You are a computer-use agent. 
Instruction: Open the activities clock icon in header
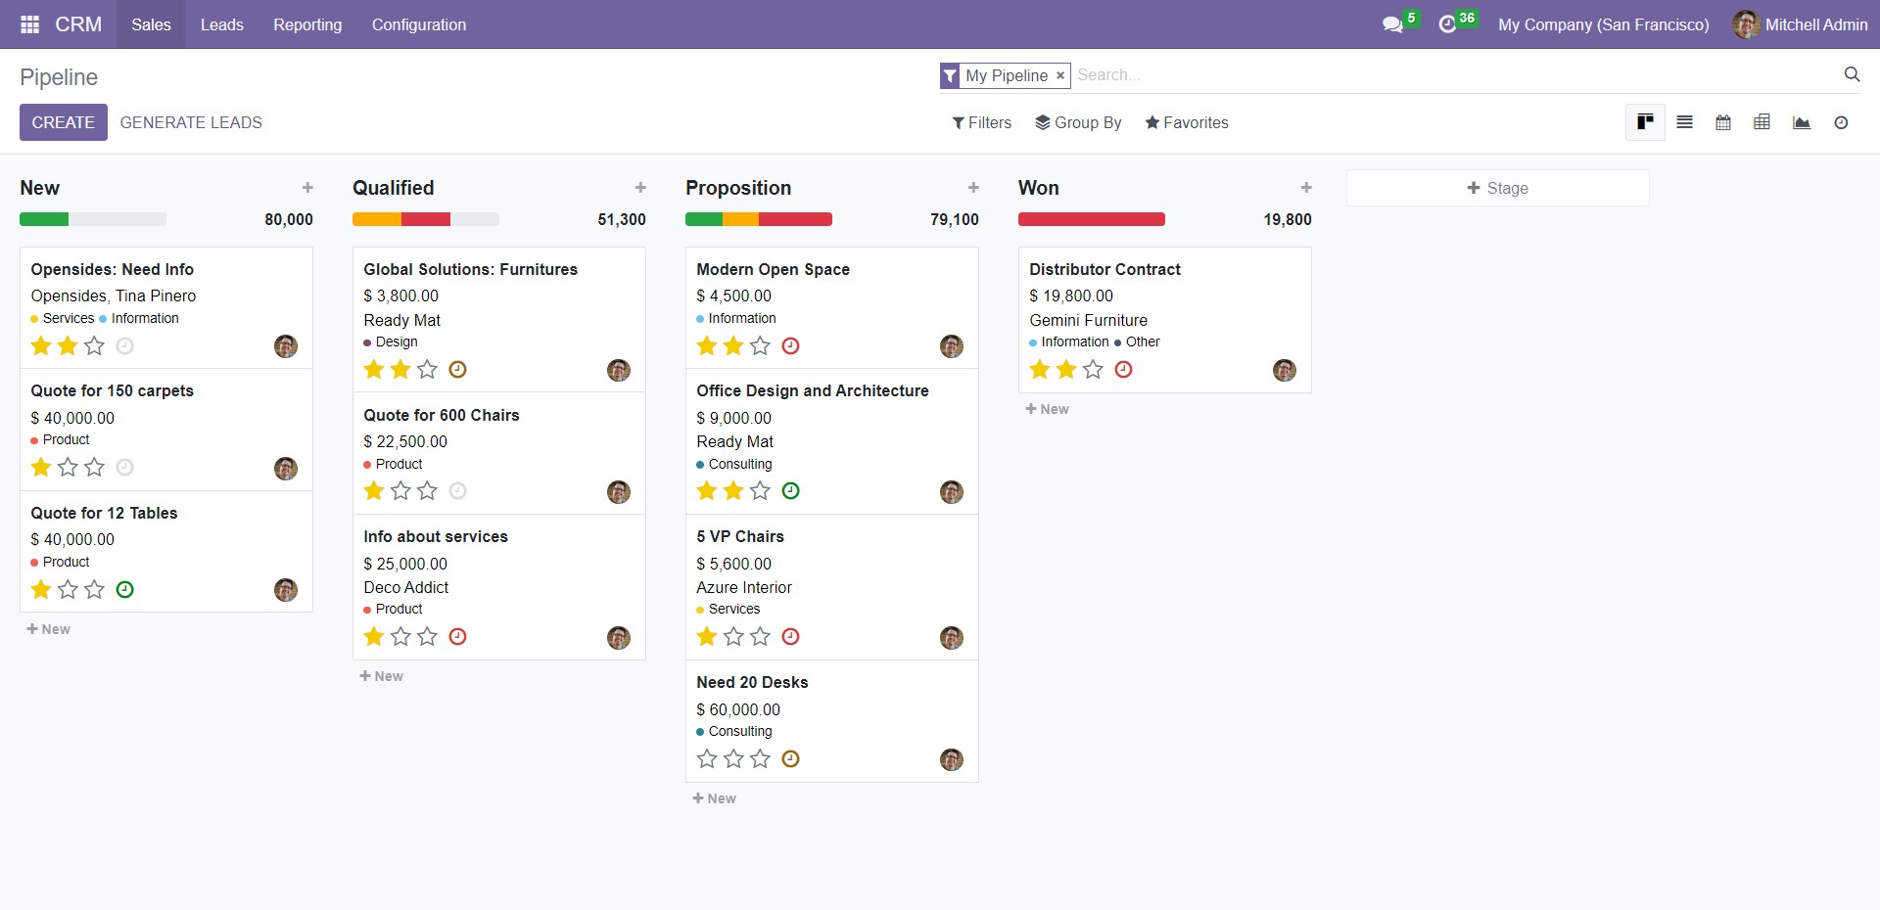[x=1447, y=24]
